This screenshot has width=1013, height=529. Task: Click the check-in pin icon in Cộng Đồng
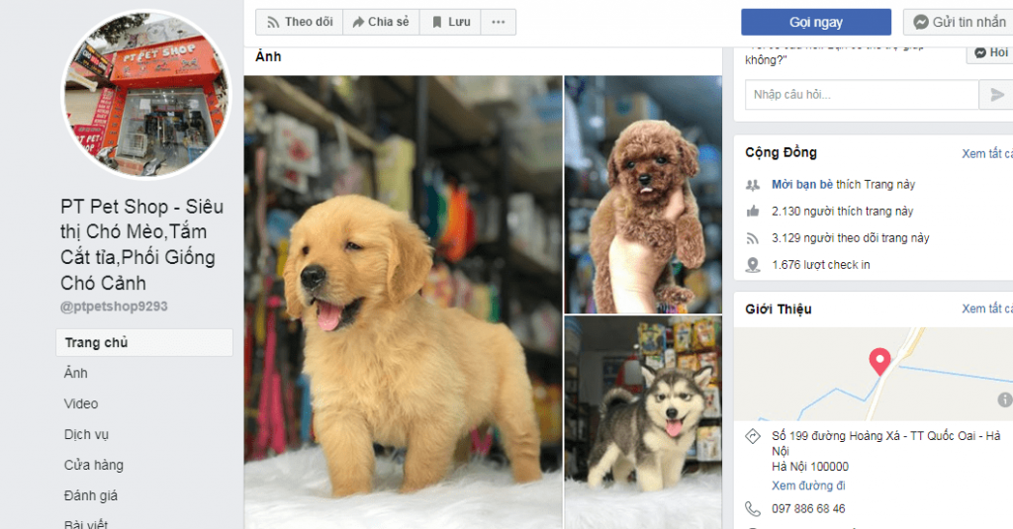coord(753,265)
